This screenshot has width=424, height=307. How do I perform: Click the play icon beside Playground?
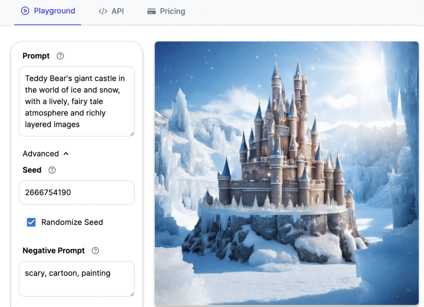tap(25, 11)
